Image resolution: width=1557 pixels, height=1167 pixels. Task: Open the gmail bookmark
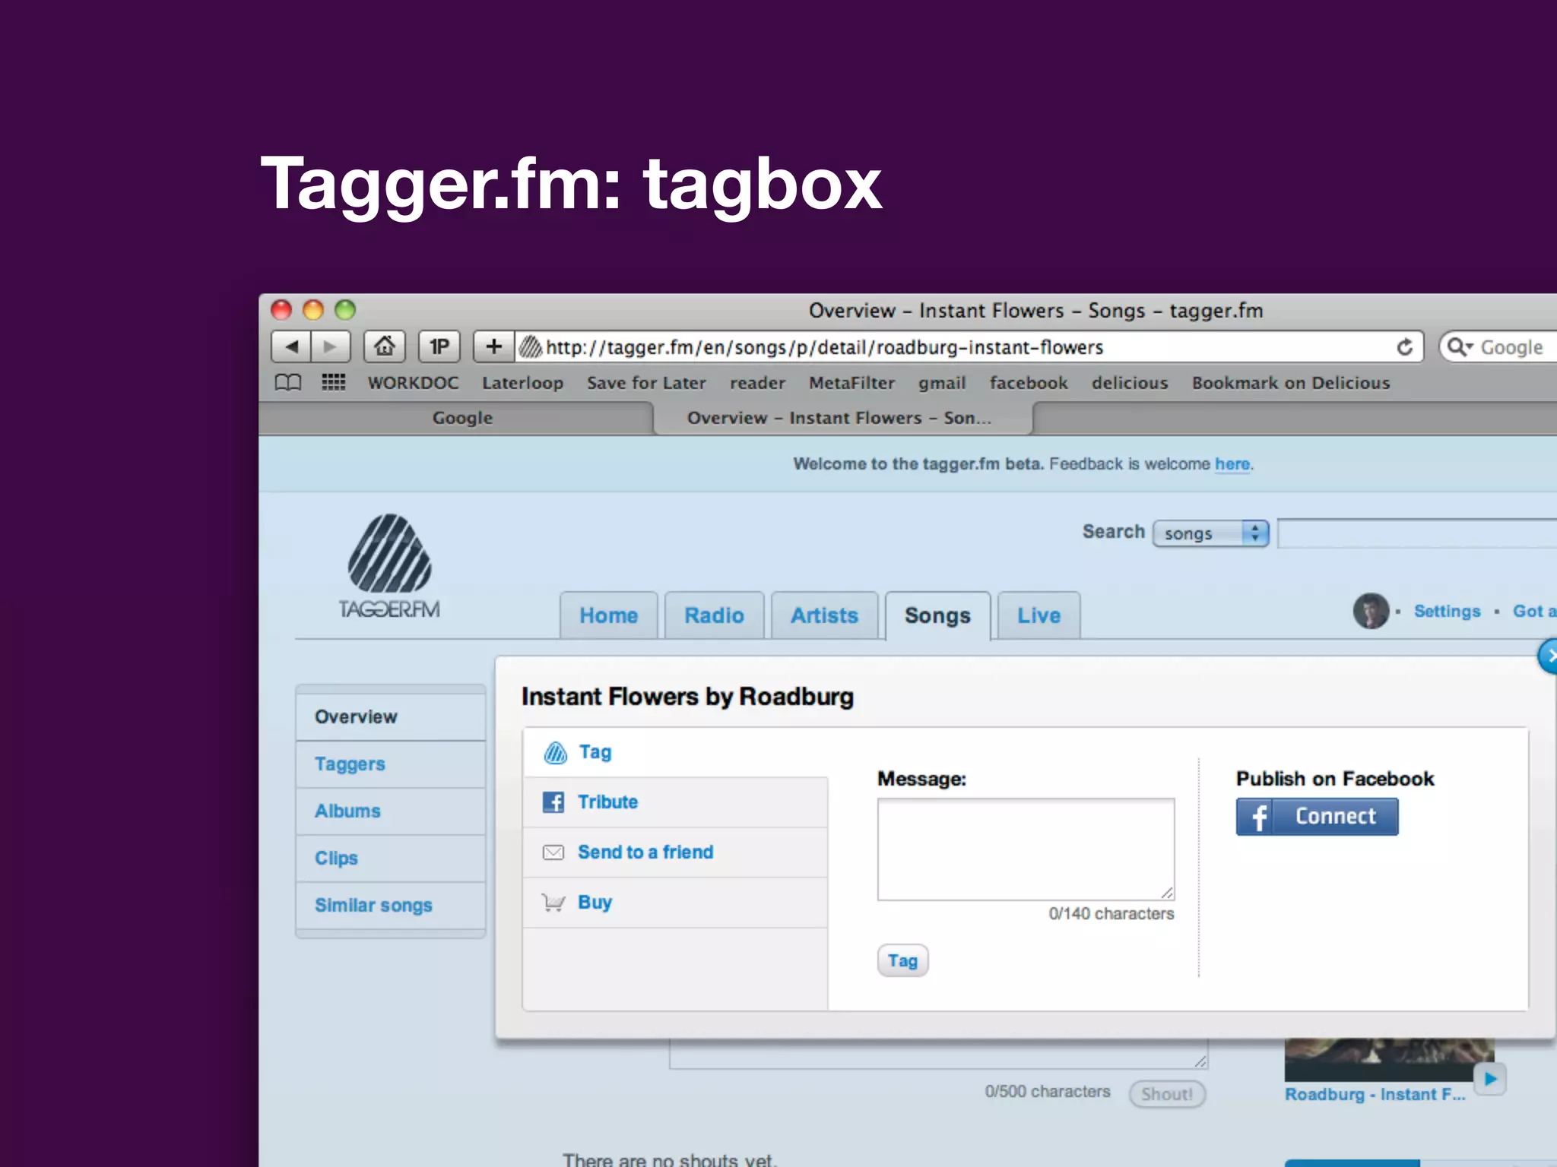(942, 383)
